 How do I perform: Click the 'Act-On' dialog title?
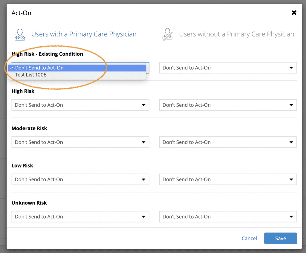click(21, 13)
